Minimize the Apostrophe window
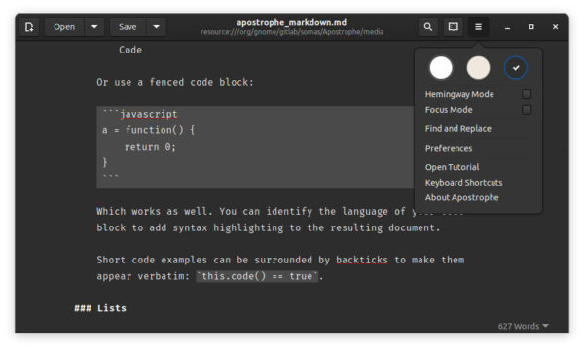Image resolution: width=584 pixels, height=350 pixels. click(507, 27)
